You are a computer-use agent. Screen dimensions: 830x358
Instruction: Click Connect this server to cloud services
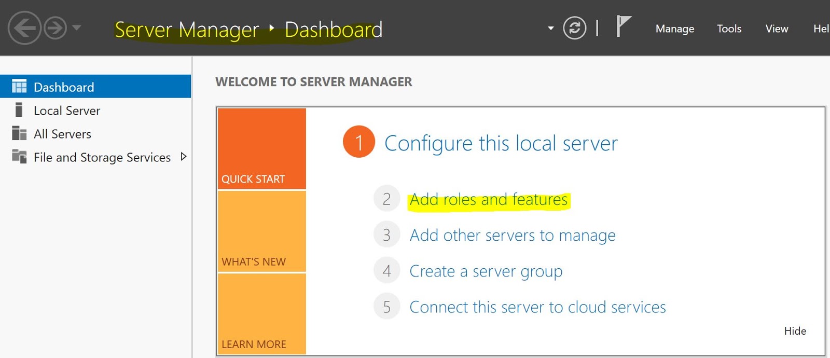tap(537, 307)
